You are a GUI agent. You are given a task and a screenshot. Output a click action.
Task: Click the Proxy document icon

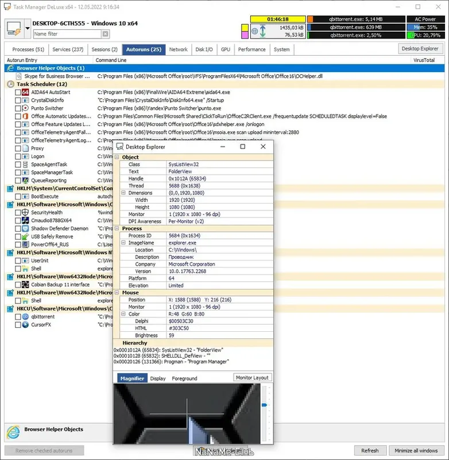coord(25,148)
